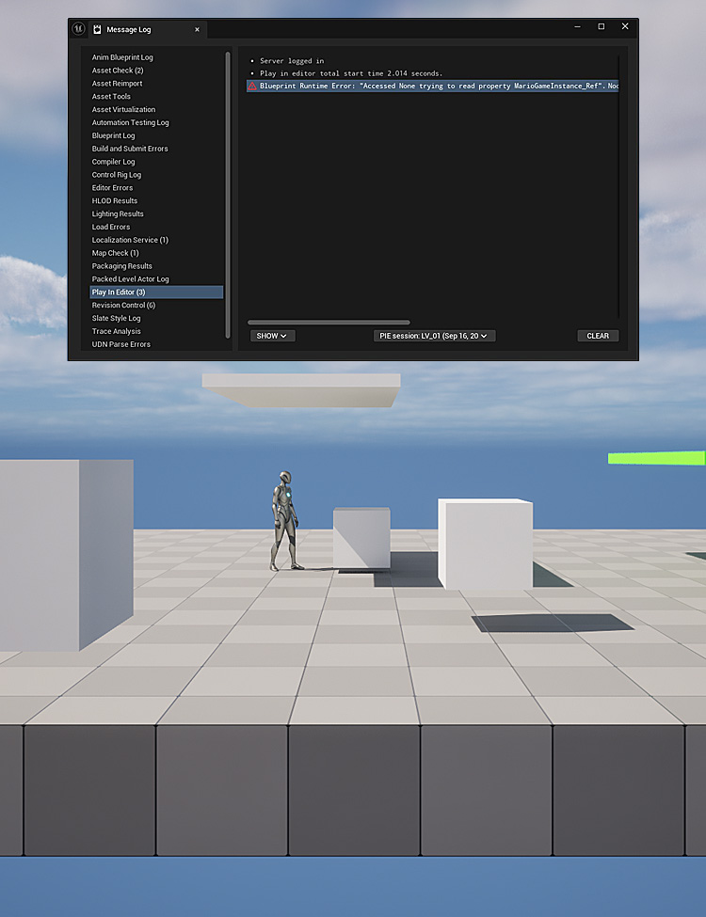Open Map Check (1) log
Screen dimensions: 706x917
point(115,253)
